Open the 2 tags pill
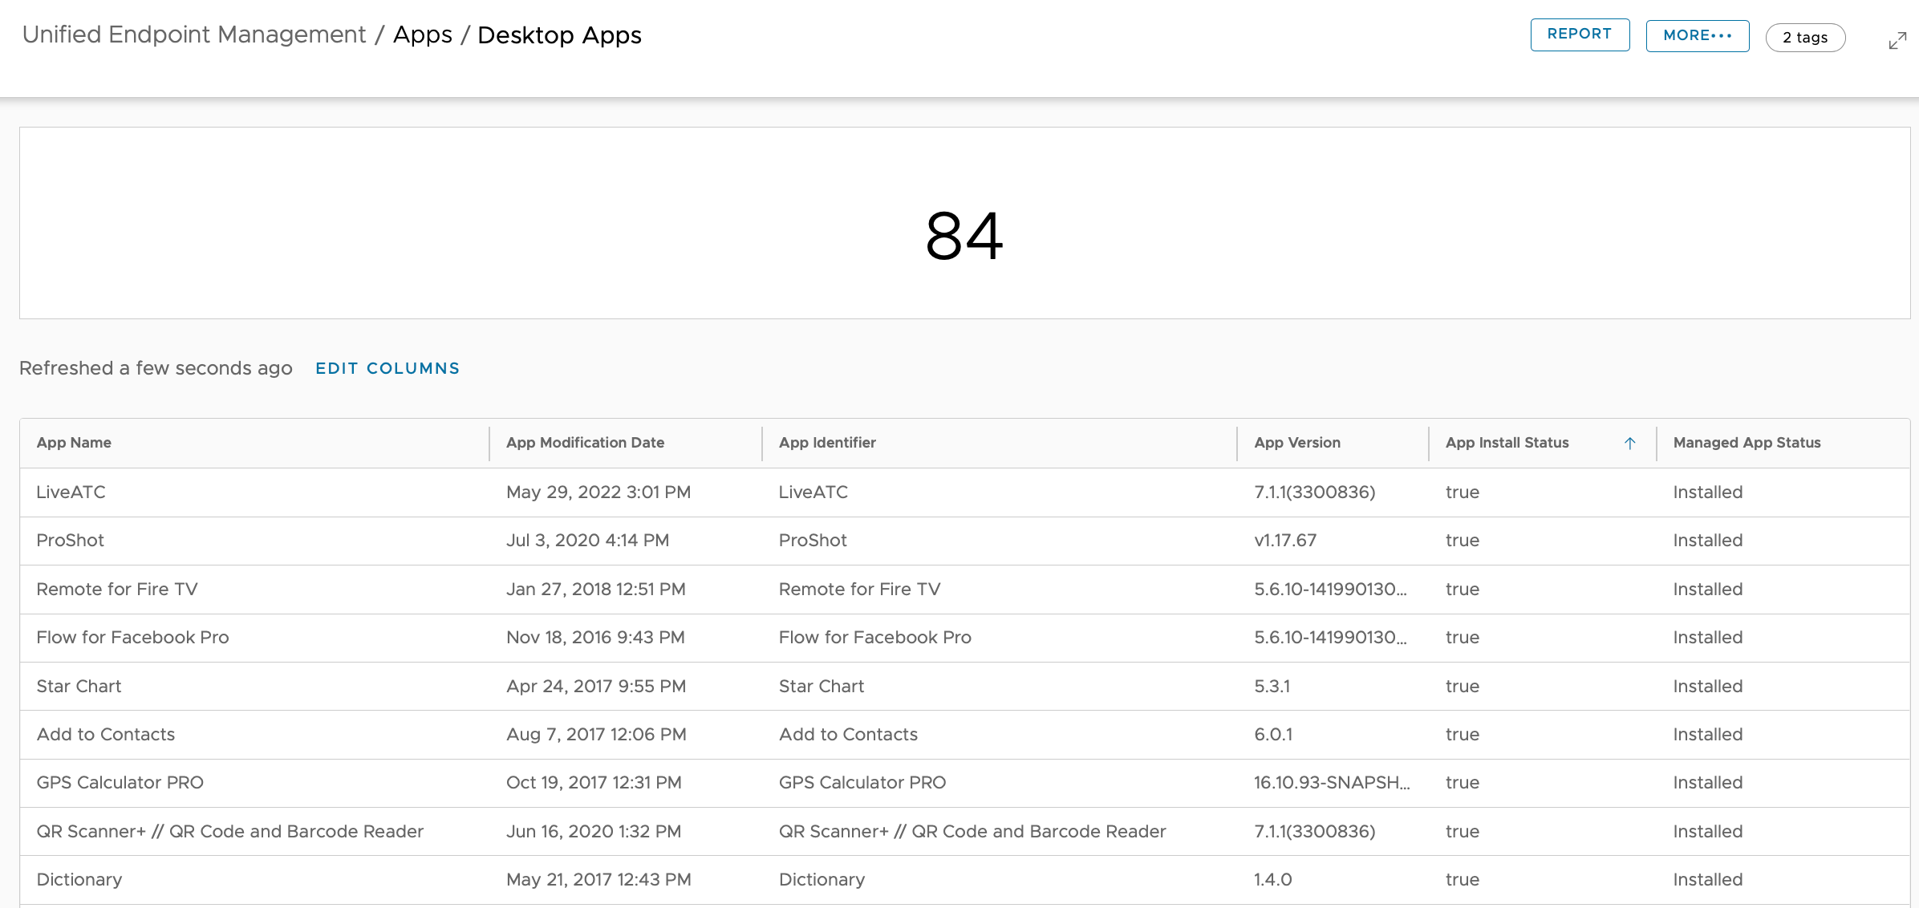1919x908 pixels. pyautogui.click(x=1804, y=38)
